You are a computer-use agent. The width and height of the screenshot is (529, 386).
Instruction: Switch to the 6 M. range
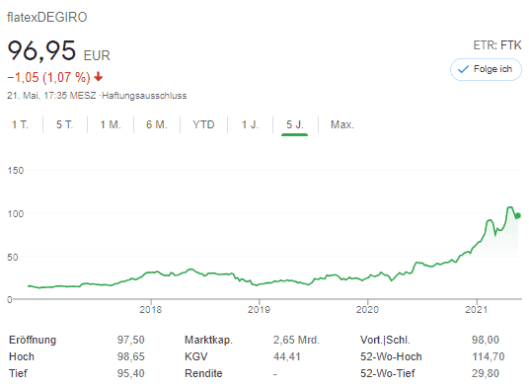157,124
